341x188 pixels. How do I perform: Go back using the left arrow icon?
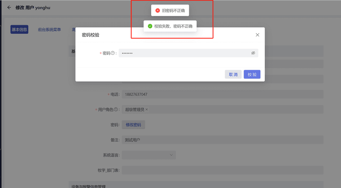tap(9, 8)
